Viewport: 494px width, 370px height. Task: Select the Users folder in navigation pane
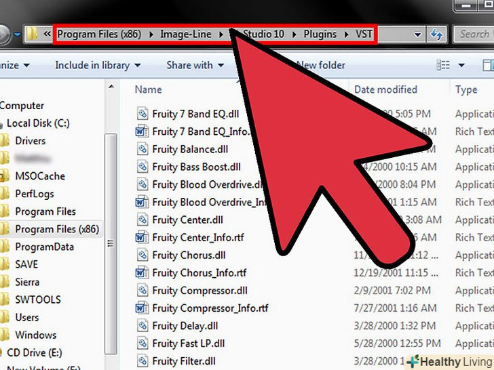click(27, 317)
